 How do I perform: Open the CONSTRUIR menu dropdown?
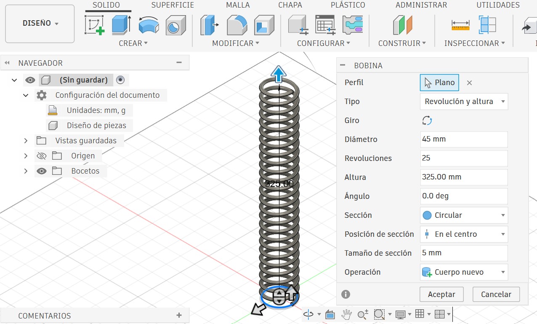[x=402, y=43]
